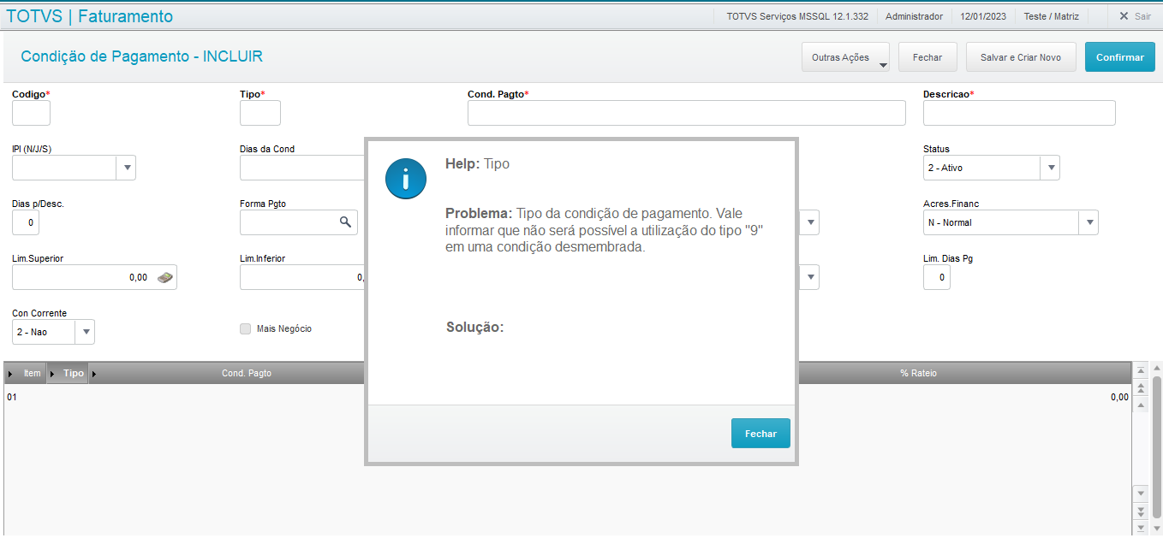1163x538 pixels.
Task: Click the '0,00' cell under % Rateio
Action: pyautogui.click(x=1119, y=398)
